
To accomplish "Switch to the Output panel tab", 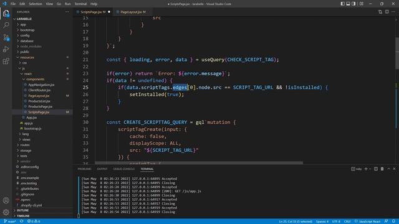I will [102, 169].
